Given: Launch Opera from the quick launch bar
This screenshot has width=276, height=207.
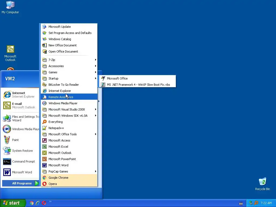Looking at the screenshot, I should coord(44,203).
